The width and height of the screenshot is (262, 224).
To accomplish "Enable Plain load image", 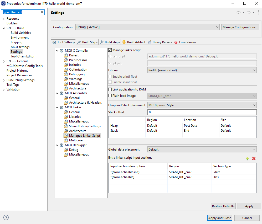I will [110, 95].
